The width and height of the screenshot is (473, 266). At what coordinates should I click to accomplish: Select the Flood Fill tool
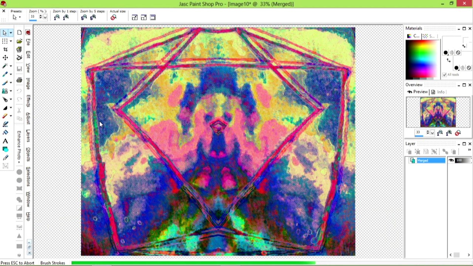point(5,133)
